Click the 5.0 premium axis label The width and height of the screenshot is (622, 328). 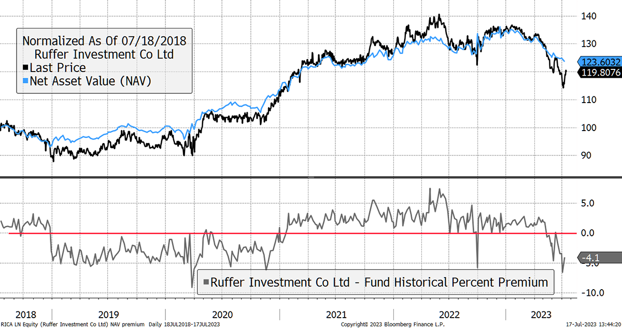click(x=587, y=204)
